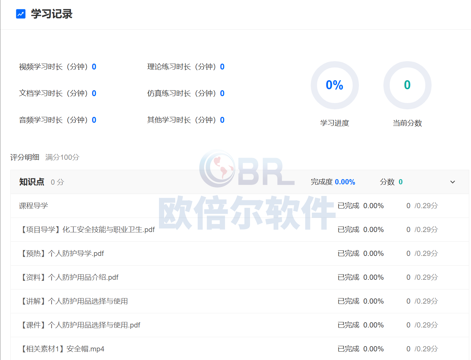Collapse the 知识点 section chevron
This screenshot has height=360, width=471.
[x=452, y=182]
